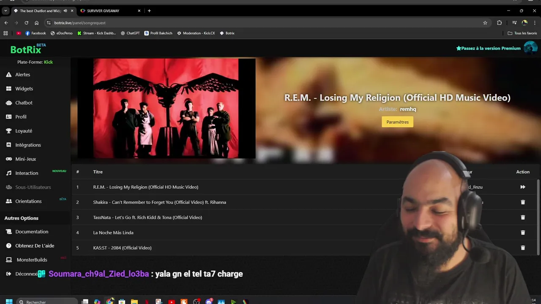Click the song queue vertical scrollbar

coord(538,217)
